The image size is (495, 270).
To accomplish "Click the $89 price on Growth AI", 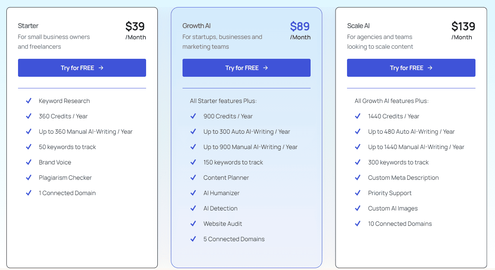I will pyautogui.click(x=300, y=26).
